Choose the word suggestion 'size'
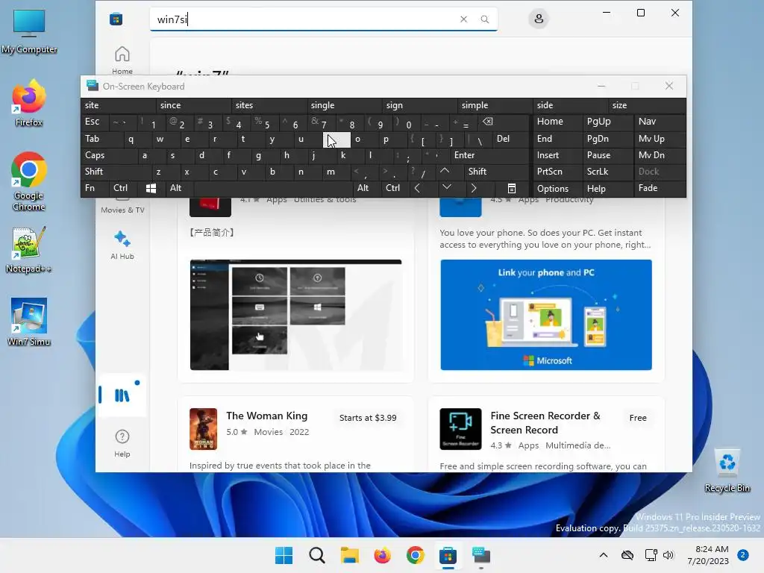The image size is (764, 573). click(647, 105)
